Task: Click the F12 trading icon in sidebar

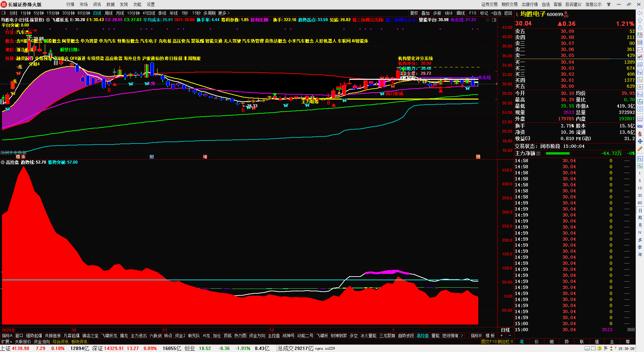Action: pos(640,94)
